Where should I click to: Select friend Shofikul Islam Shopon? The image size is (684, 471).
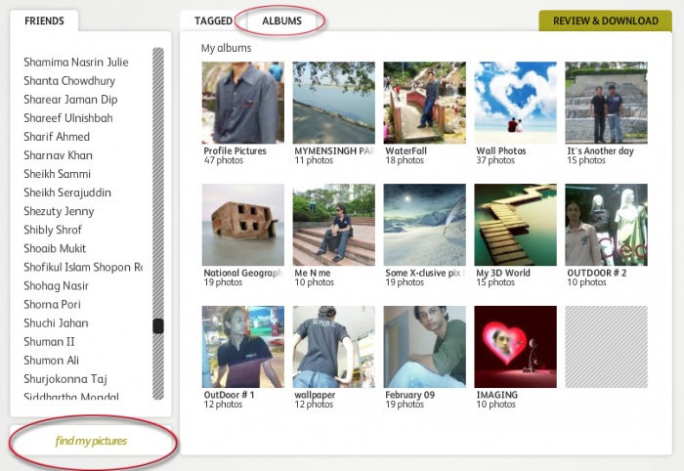tap(83, 268)
